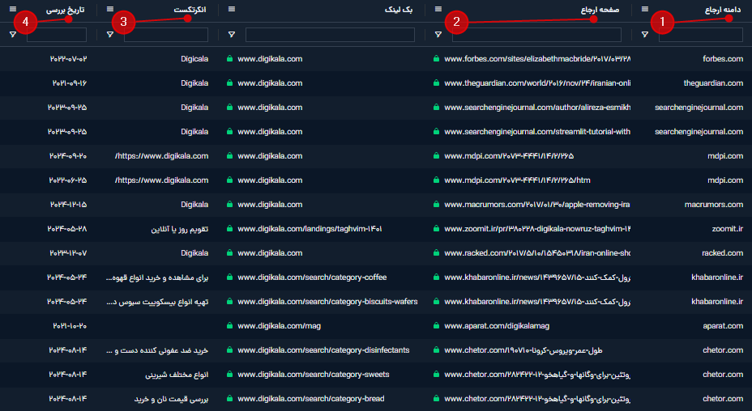Open the www.digikala.com/search/category-coffee backlink
This screenshot has height=411, width=752.
click(312, 278)
